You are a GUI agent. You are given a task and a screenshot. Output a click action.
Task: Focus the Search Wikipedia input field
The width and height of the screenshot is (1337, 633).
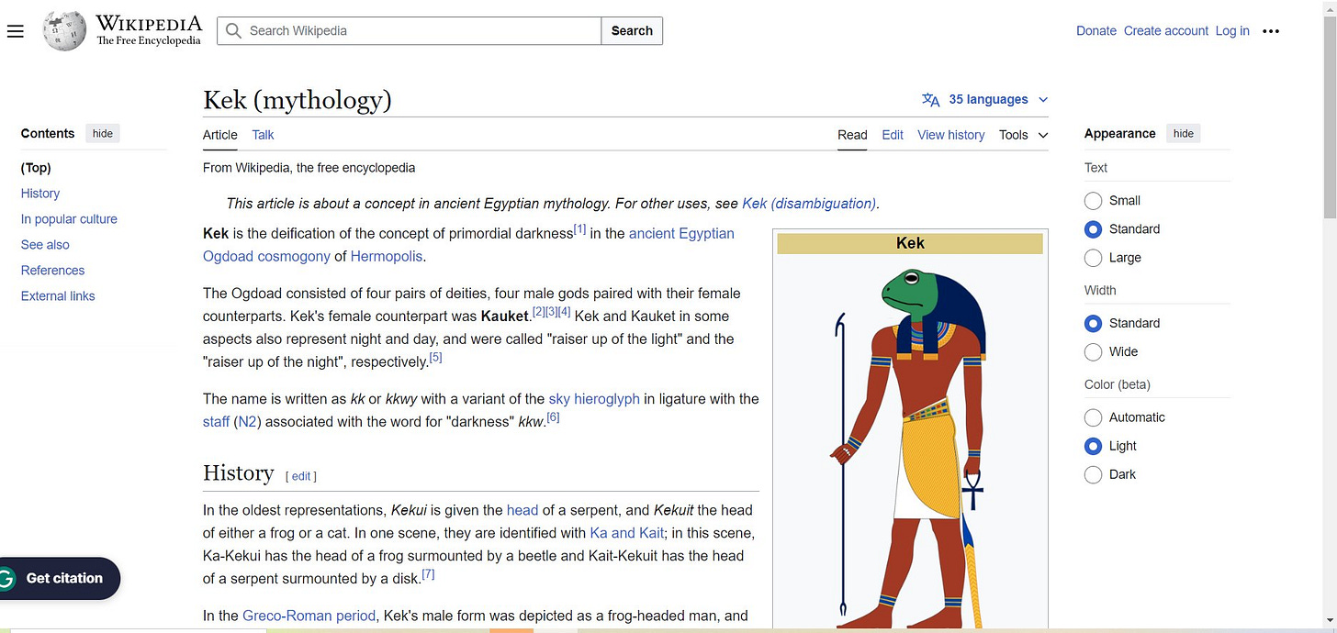click(x=410, y=31)
